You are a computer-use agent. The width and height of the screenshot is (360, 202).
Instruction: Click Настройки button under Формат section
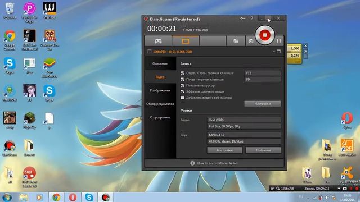[224, 150]
